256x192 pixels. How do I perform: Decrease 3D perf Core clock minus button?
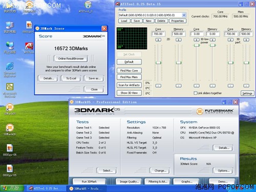click(230, 86)
